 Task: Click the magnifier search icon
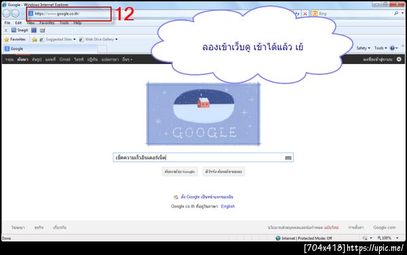coord(396,14)
